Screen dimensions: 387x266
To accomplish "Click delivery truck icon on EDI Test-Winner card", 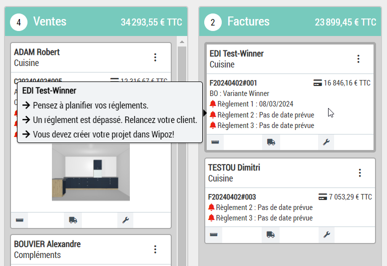I will click(x=271, y=142).
